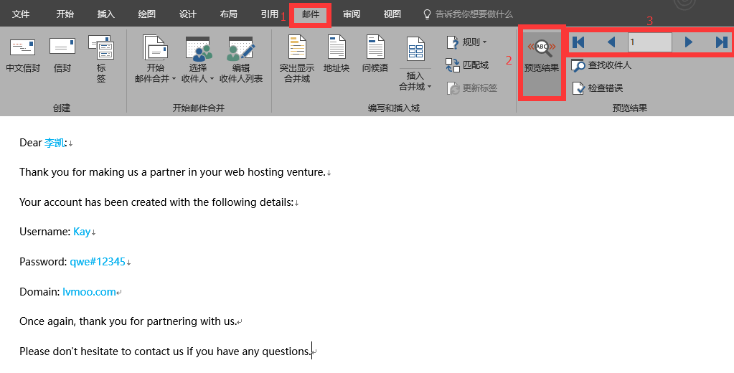Click 查找收件人 (Find recipient) button

(x=601, y=65)
